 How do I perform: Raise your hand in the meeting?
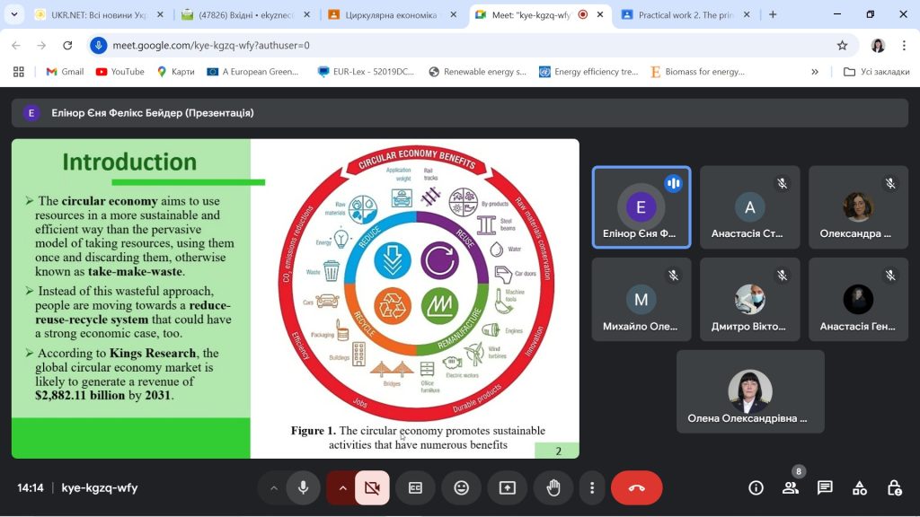pos(553,487)
